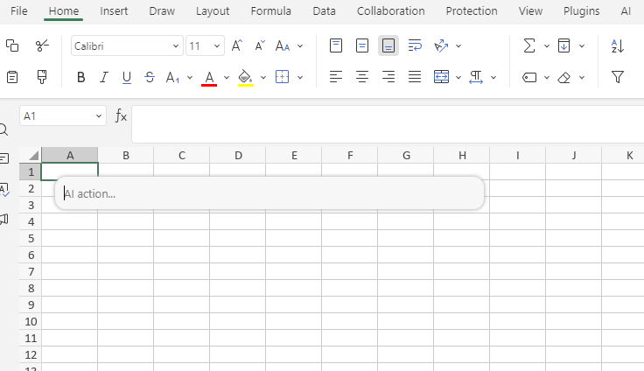The image size is (644, 371).
Task: Click the Summation sigma icon
Action: click(528, 45)
